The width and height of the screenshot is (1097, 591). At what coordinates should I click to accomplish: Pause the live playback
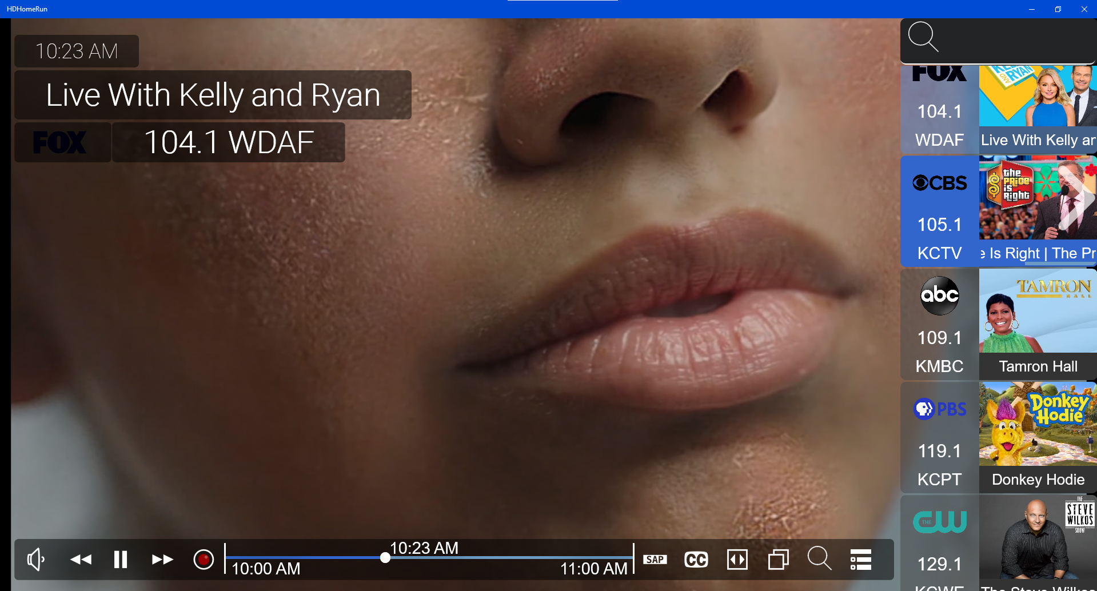[121, 560]
